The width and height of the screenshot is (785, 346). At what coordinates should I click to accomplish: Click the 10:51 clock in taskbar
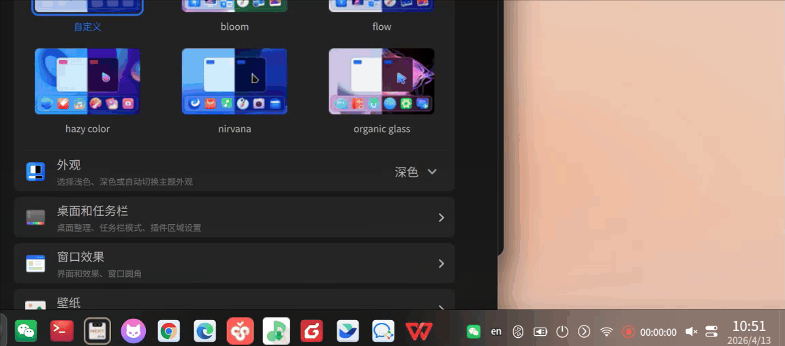(749, 326)
